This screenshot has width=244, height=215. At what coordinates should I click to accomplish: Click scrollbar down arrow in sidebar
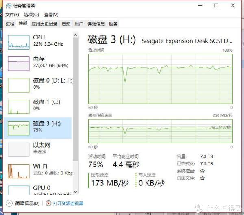76,192
